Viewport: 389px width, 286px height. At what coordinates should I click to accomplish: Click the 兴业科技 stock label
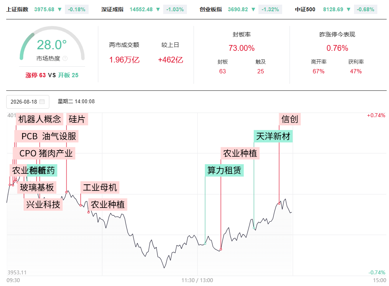43,205
